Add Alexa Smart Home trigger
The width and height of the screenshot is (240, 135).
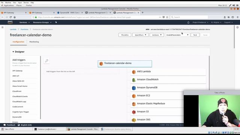[20, 86]
